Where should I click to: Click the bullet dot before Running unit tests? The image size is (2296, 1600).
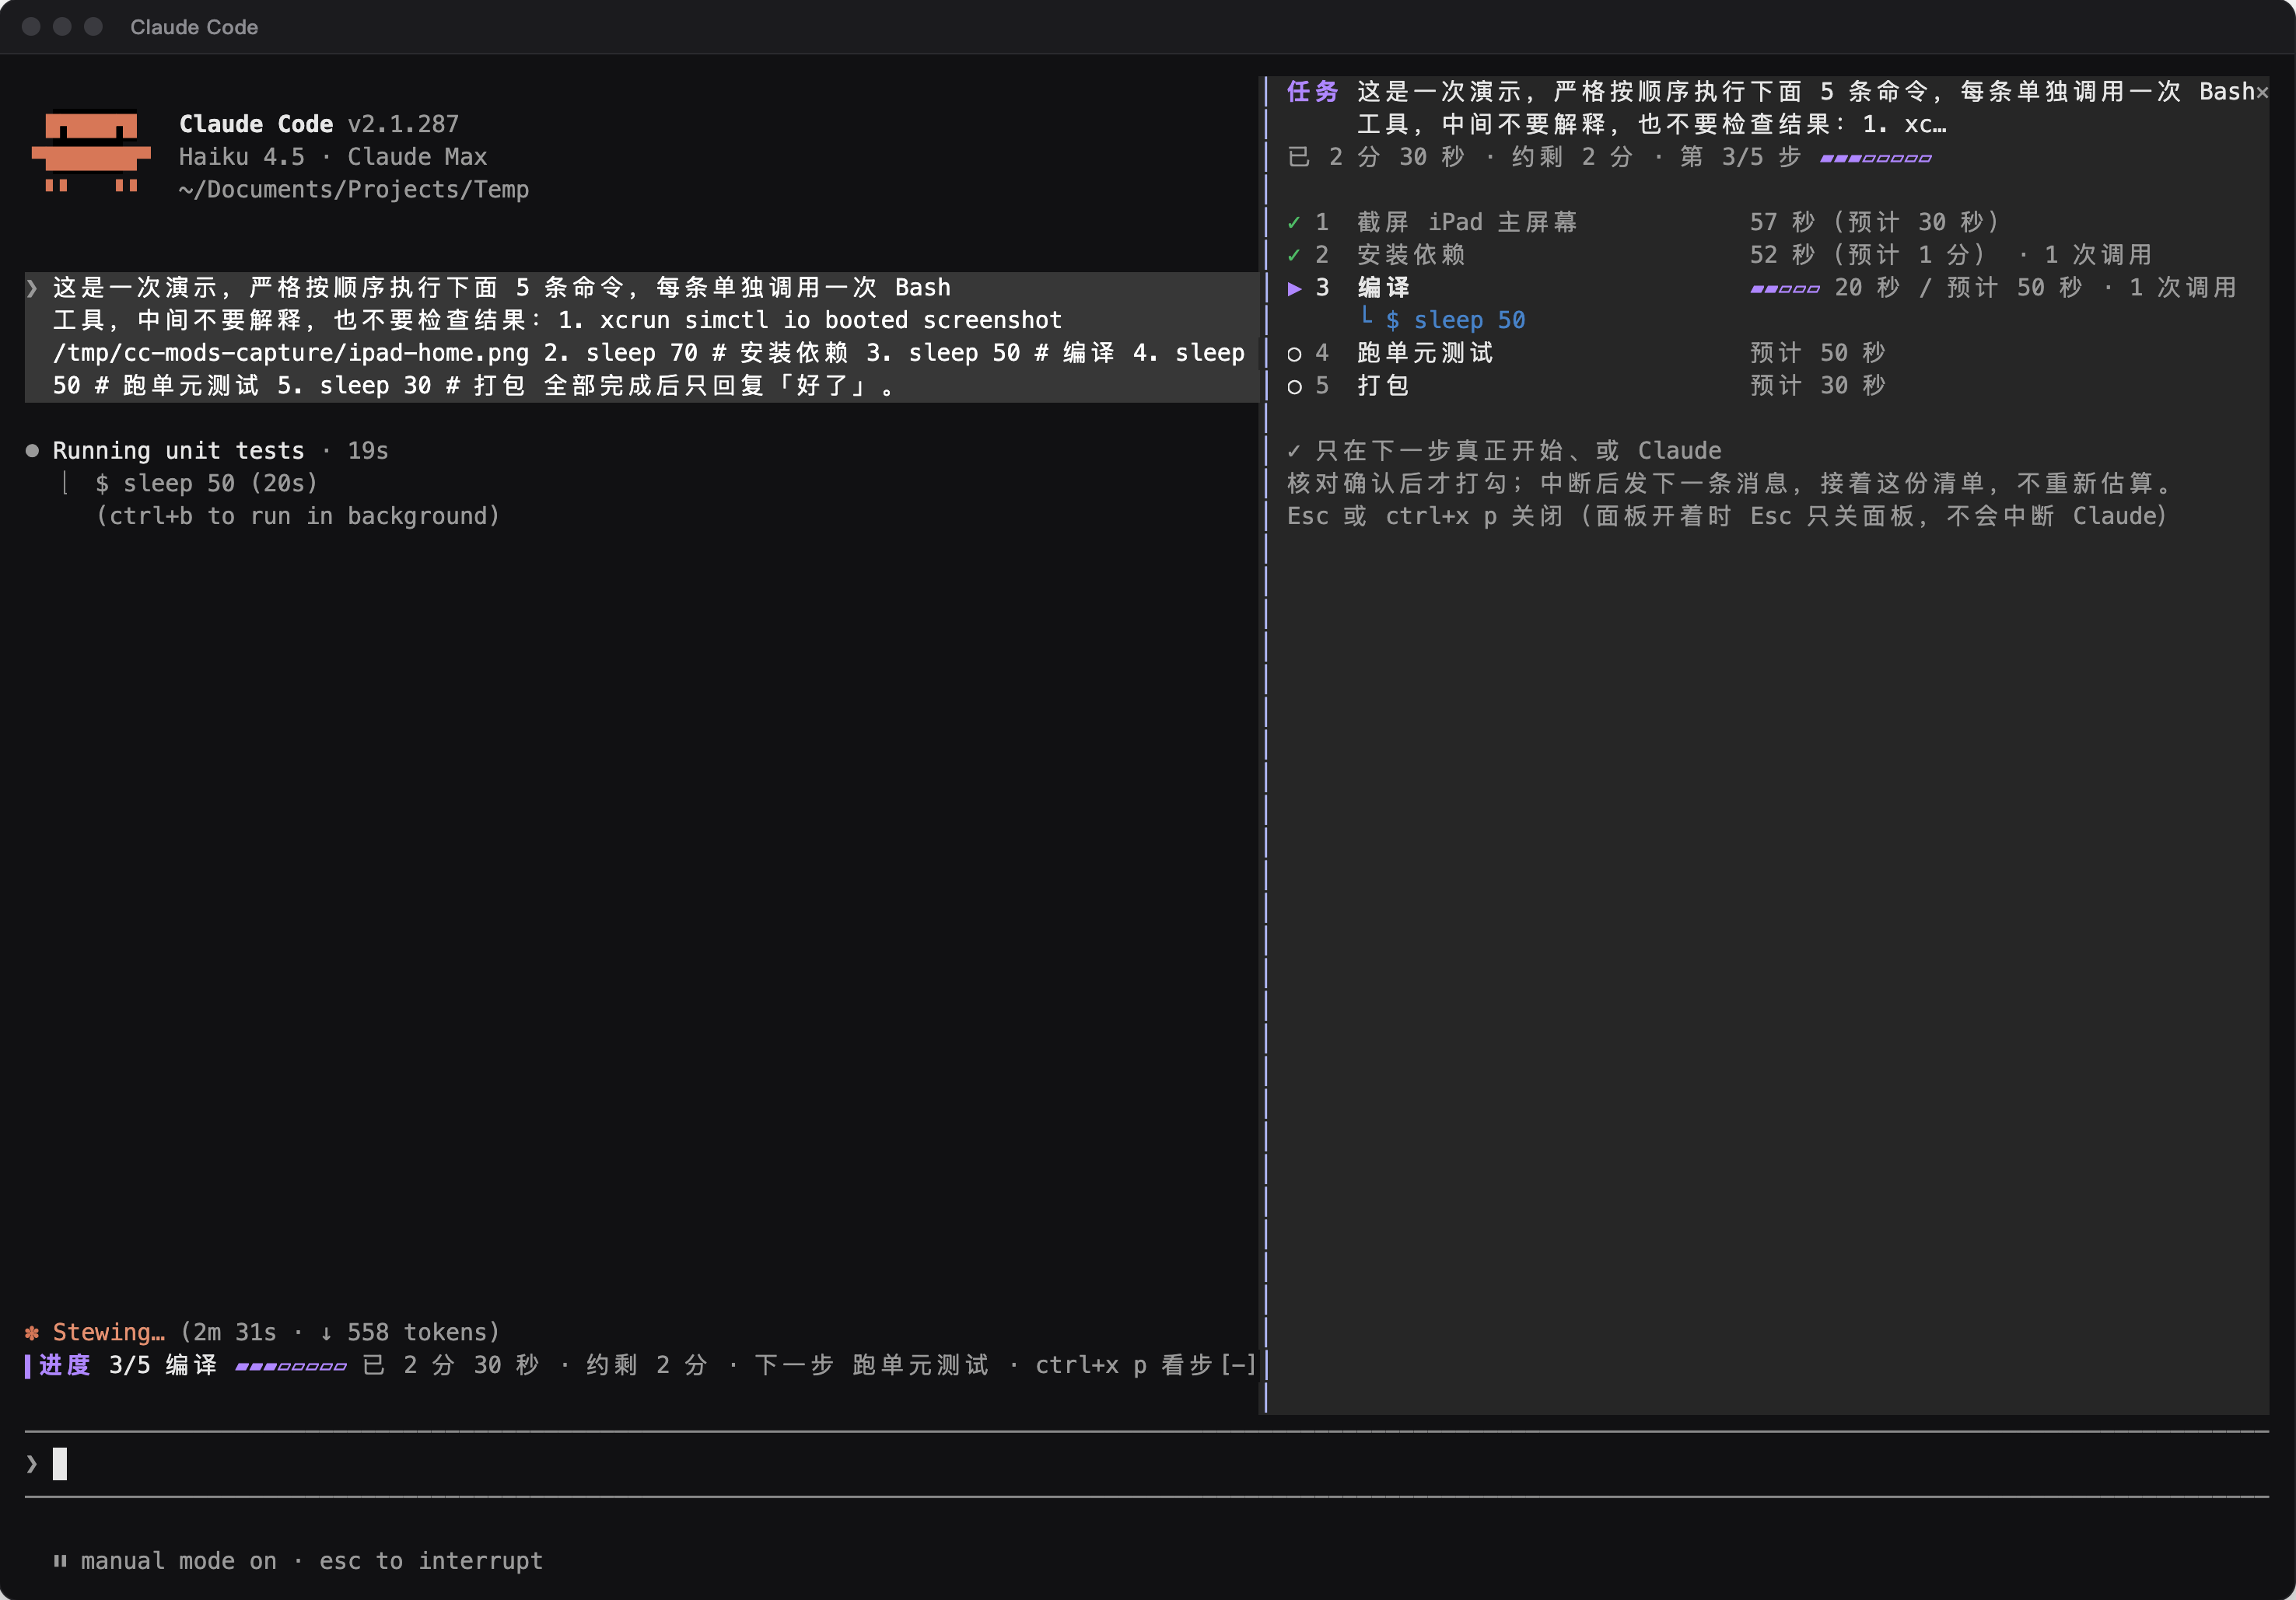point(32,451)
